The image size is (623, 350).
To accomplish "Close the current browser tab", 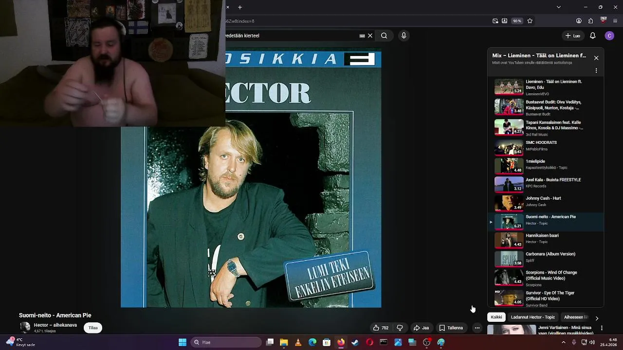I will pos(227,7).
